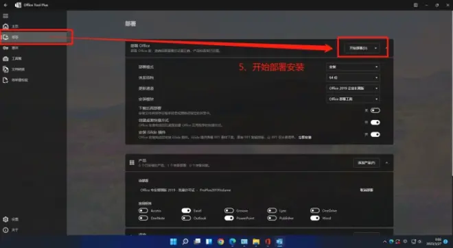453x248 pixels.
Task: Click the toolbox briefcase icon in sidebar
Action: (5, 58)
